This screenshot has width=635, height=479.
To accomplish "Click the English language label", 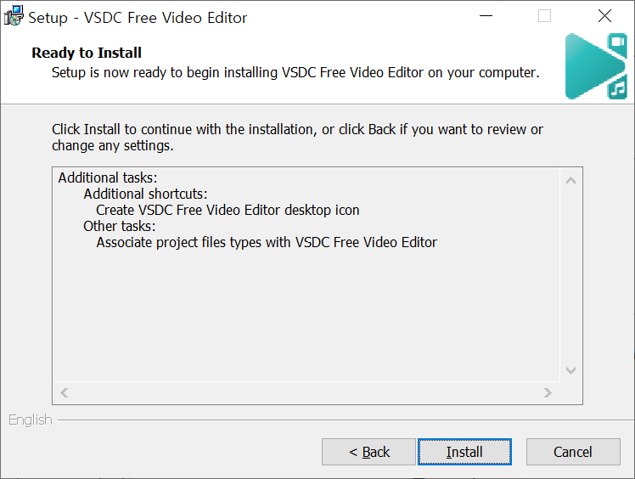I will pos(31,420).
